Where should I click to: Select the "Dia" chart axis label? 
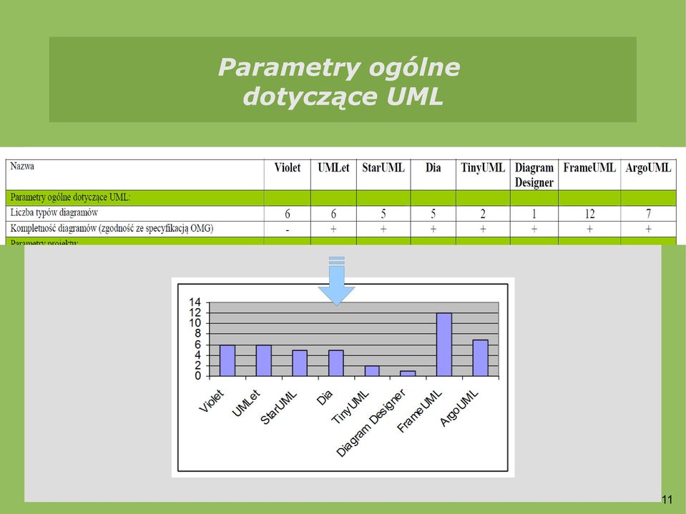coord(325,397)
